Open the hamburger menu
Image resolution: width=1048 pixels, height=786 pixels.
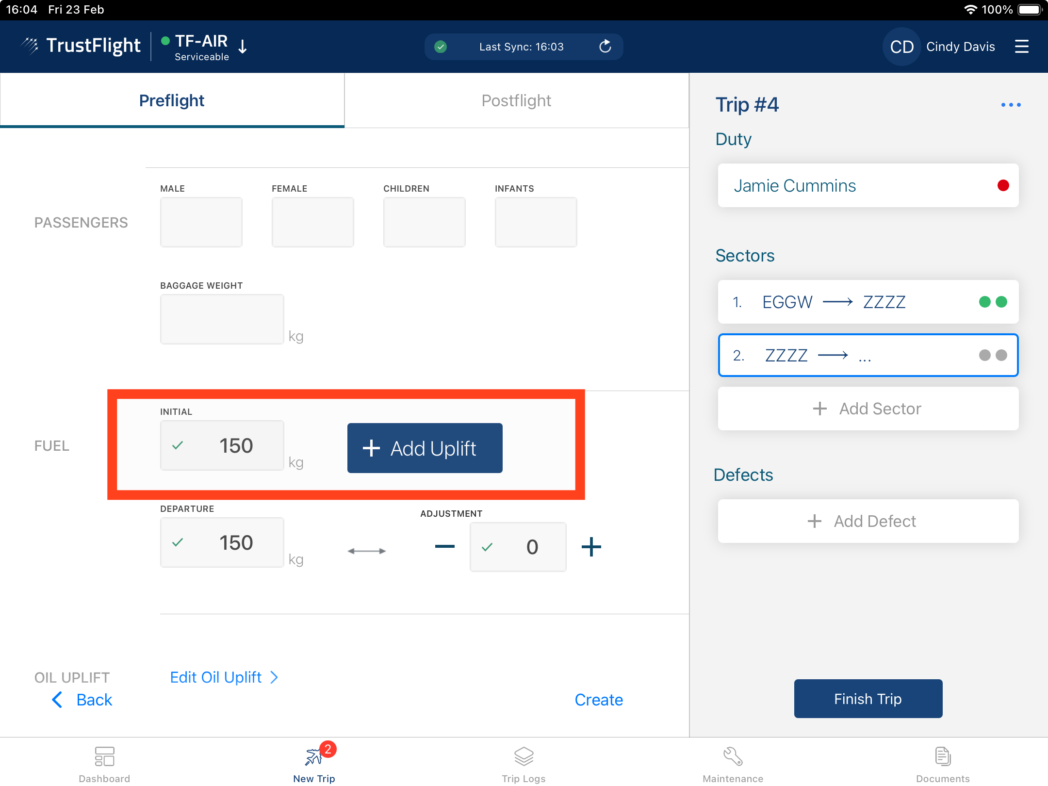[x=1021, y=47]
